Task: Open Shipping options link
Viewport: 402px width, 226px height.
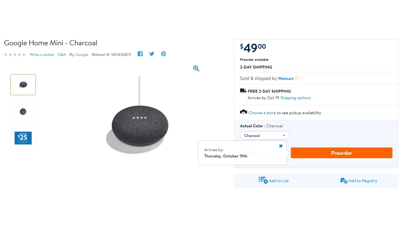Action: coord(296,98)
